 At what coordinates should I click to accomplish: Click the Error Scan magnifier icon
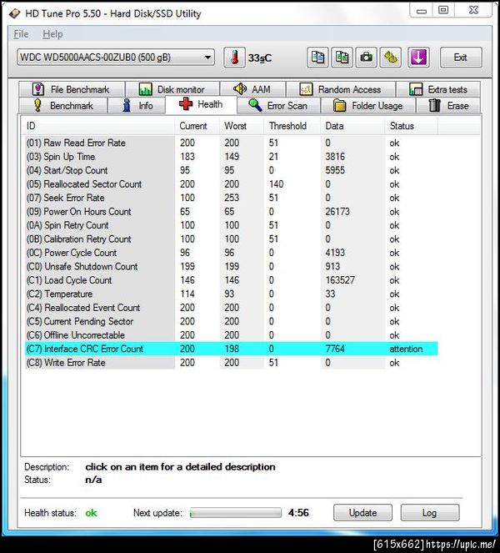[x=255, y=105]
